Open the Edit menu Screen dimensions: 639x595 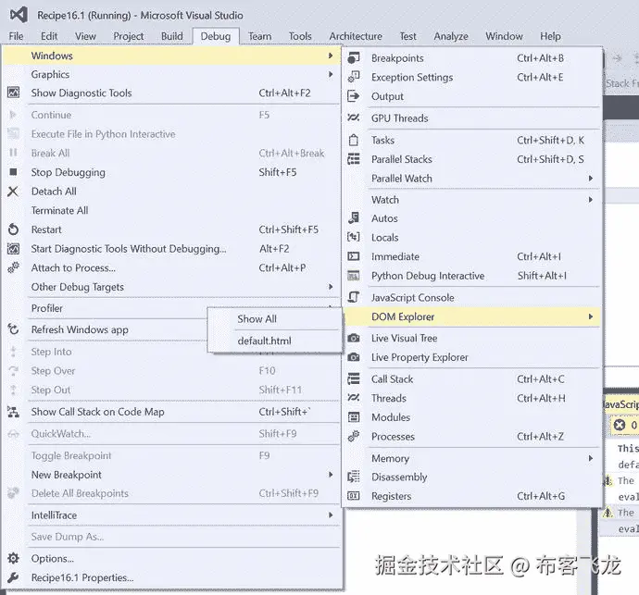[x=49, y=36]
